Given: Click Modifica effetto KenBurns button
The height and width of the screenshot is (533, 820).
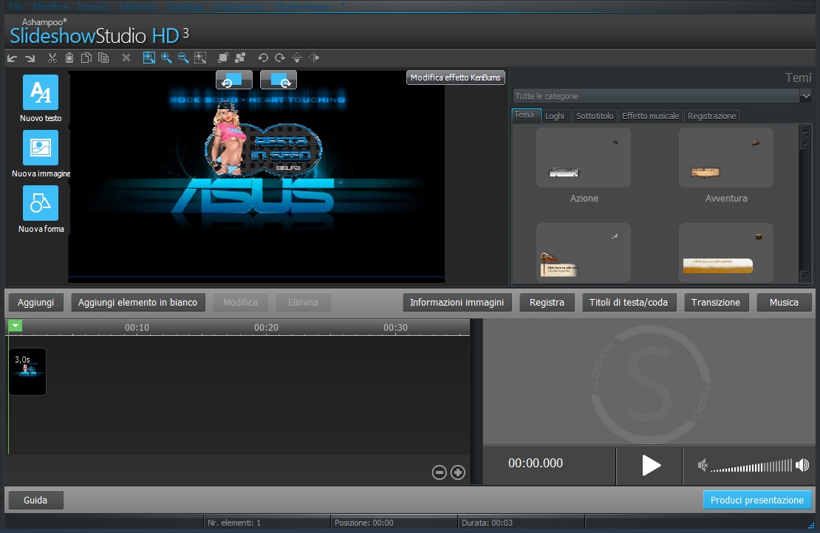Looking at the screenshot, I should pos(456,78).
